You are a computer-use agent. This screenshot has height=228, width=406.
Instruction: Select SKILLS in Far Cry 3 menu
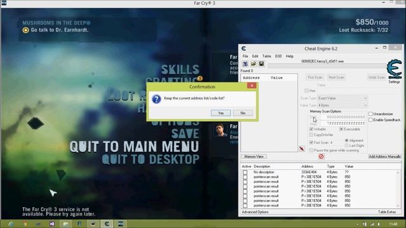pyautogui.click(x=180, y=70)
